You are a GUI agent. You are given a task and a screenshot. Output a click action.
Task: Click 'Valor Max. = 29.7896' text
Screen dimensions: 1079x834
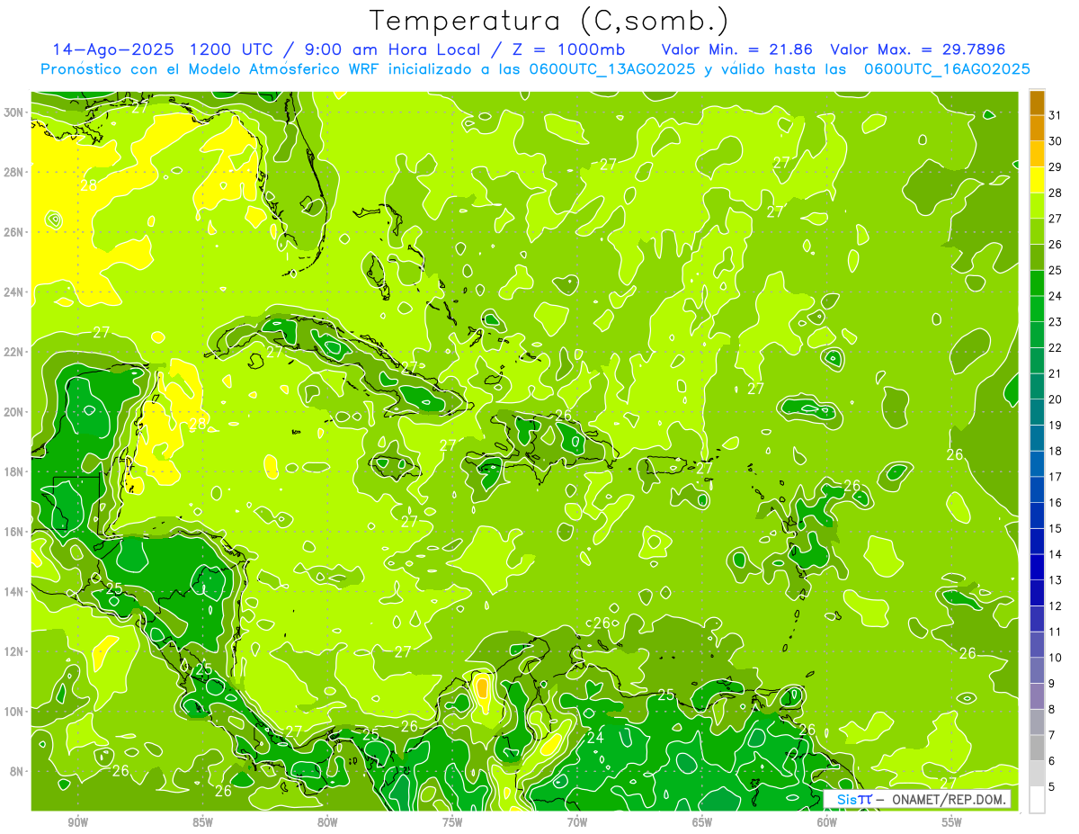918,49
